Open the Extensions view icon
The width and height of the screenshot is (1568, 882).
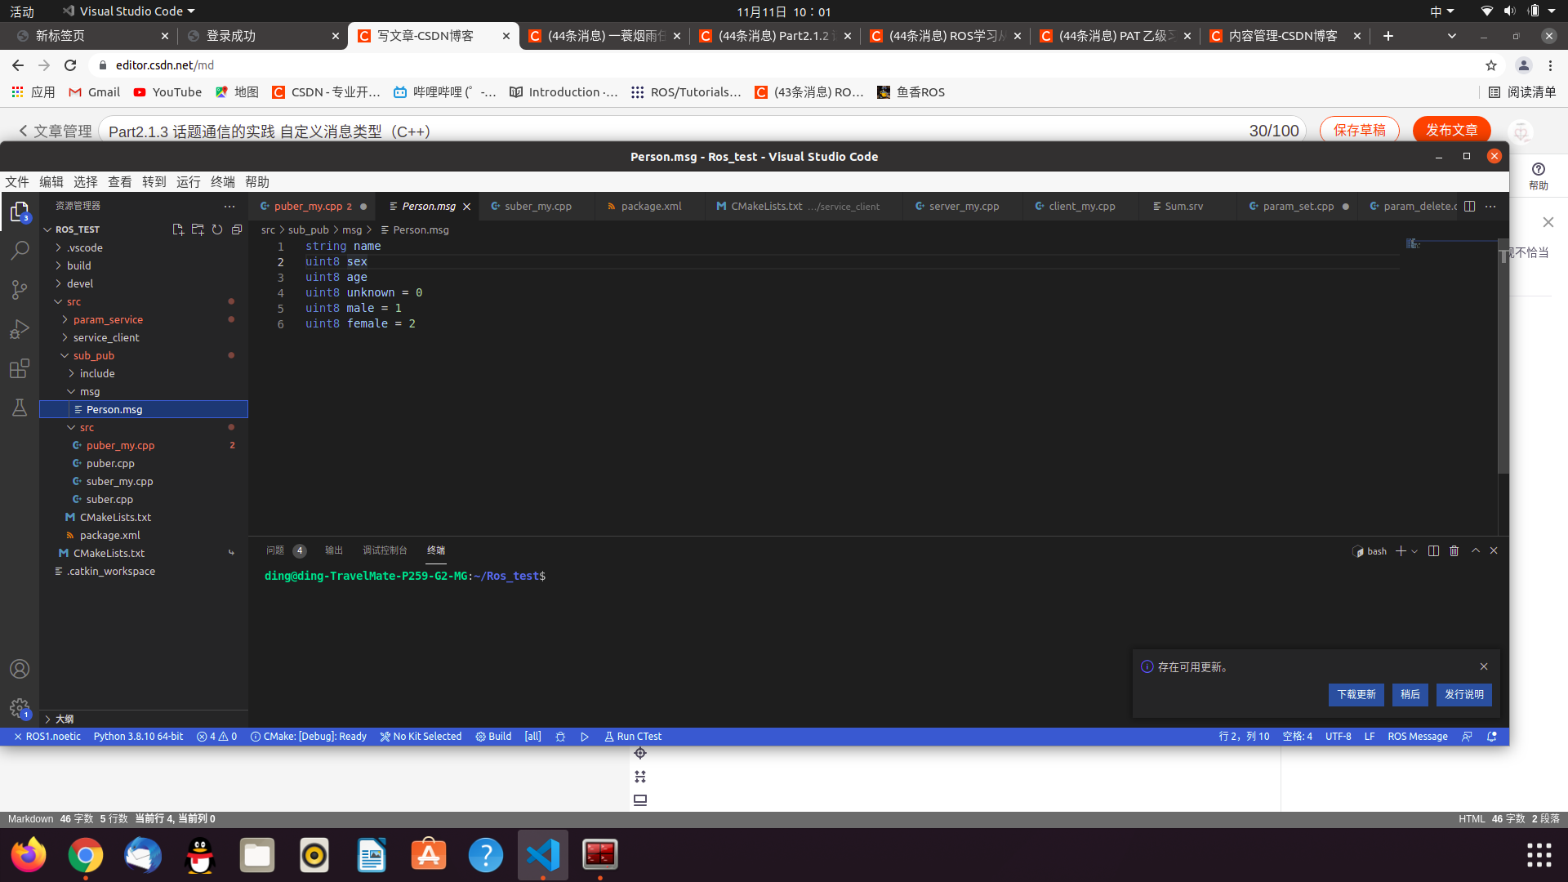pyautogui.click(x=20, y=368)
